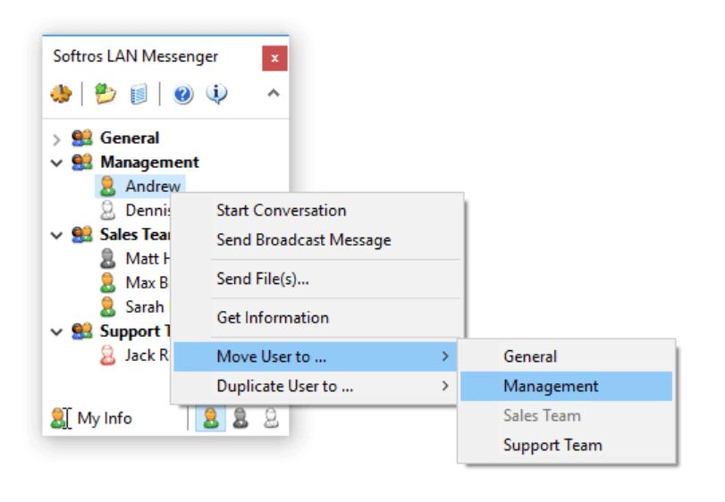Click Sarah's green user avatar icon
Viewport: 725px width, 502px height.
(x=108, y=307)
